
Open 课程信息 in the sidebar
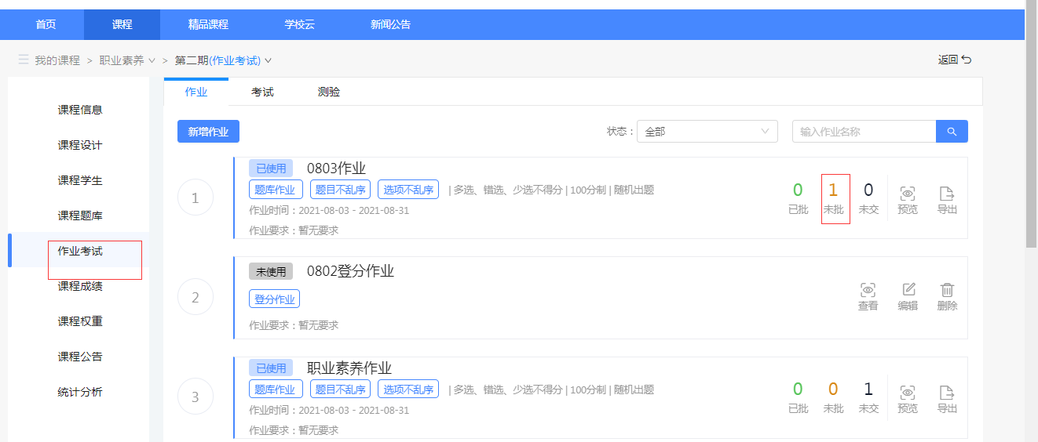pyautogui.click(x=80, y=110)
